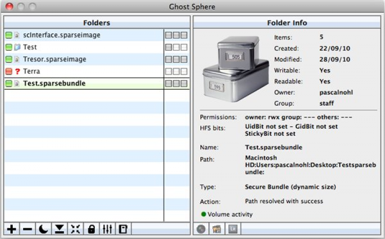Click the Folder Info panel header
385x239 pixels.
[x=287, y=23]
